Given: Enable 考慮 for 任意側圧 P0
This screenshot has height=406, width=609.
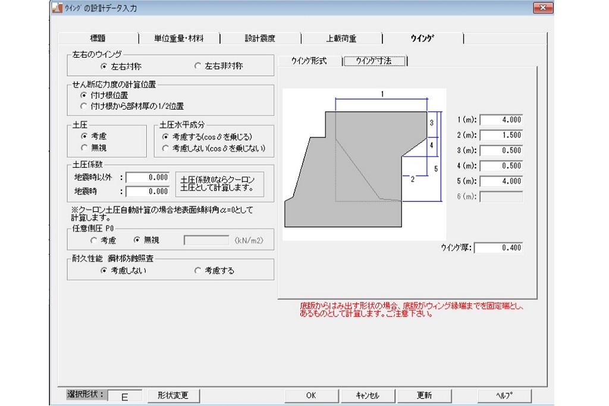Looking at the screenshot, I should tap(93, 241).
